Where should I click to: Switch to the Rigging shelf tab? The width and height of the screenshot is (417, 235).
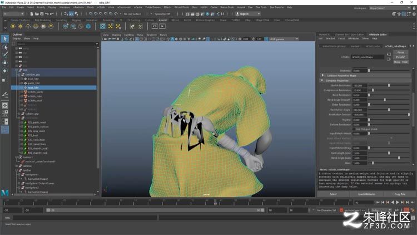[76, 20]
